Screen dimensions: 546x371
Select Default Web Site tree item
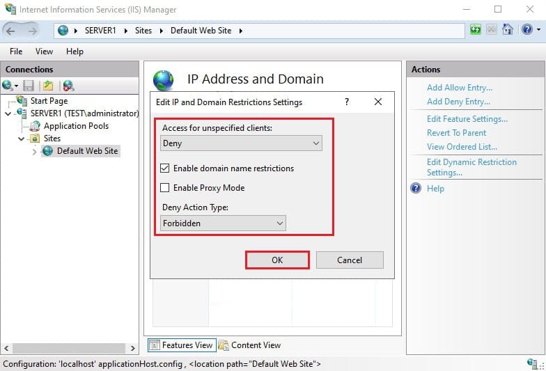87,151
